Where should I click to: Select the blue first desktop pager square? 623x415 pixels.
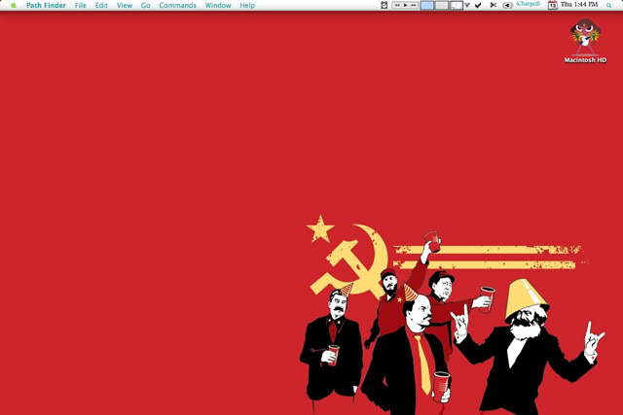[x=427, y=5]
